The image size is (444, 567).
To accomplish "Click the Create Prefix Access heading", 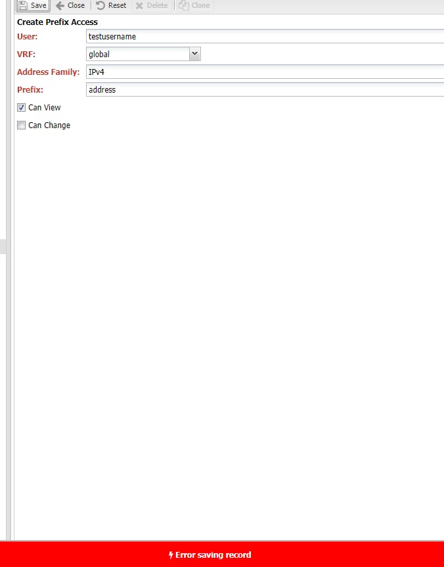I will pyautogui.click(x=57, y=22).
